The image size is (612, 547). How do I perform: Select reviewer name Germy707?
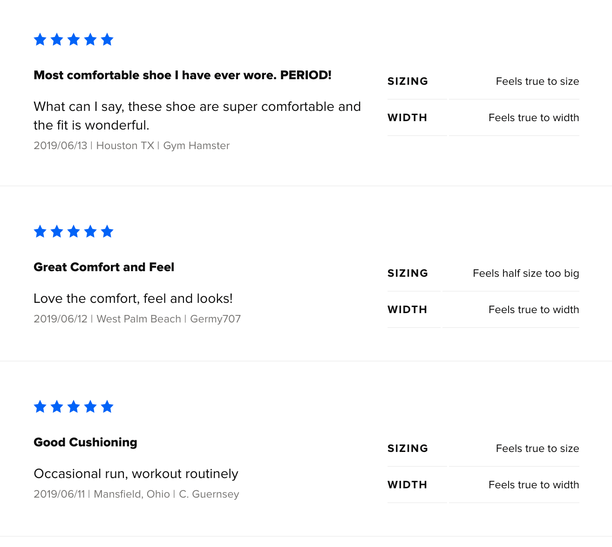215,319
